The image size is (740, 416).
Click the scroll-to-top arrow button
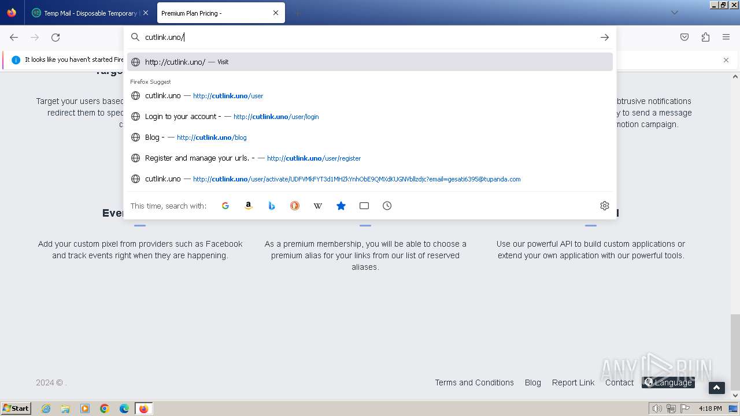coord(716,388)
